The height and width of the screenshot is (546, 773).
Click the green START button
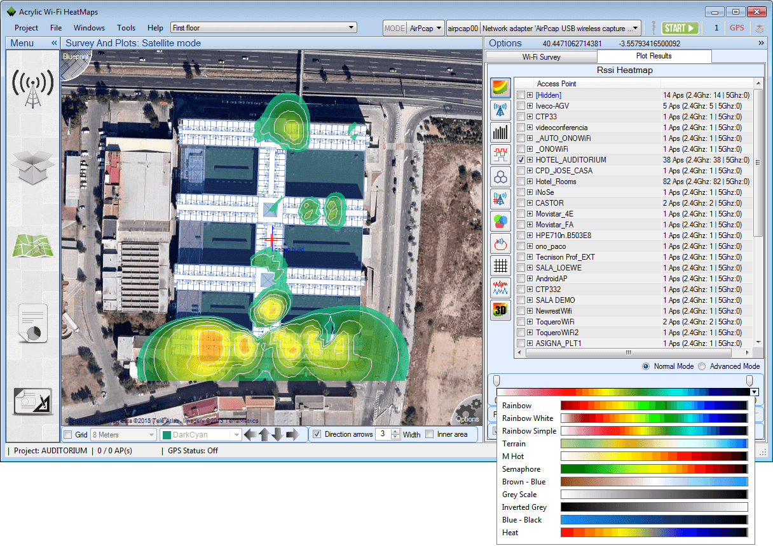tap(680, 28)
